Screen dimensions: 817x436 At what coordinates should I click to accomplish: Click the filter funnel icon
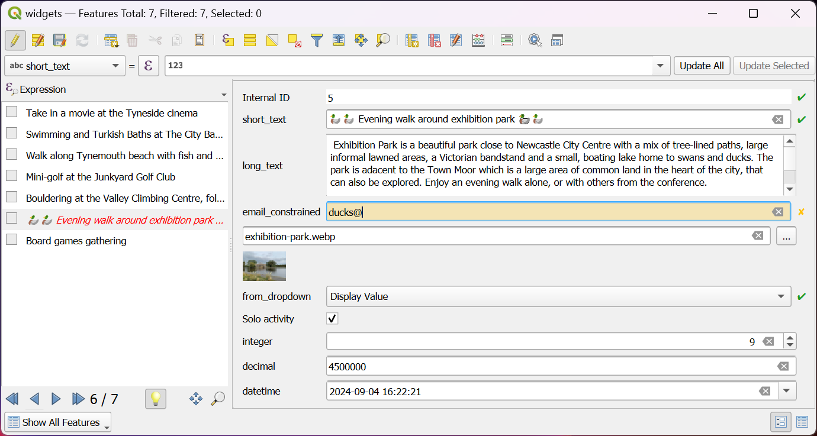[x=317, y=40]
